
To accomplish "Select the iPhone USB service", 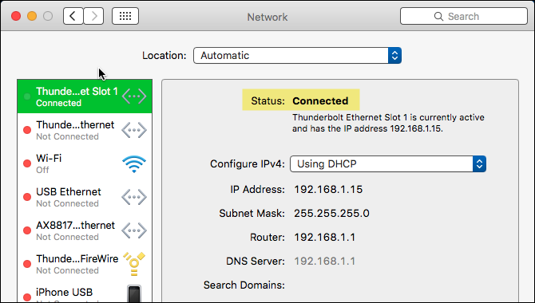I will pos(85,293).
